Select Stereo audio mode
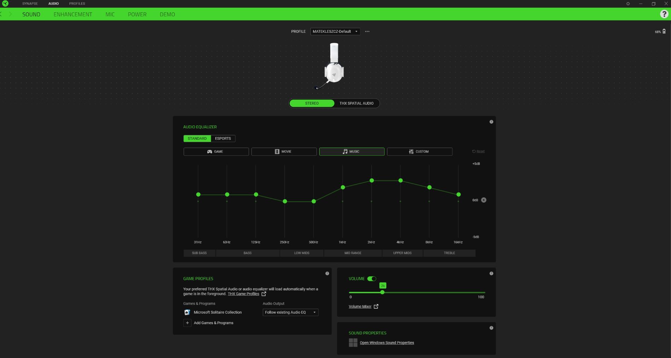Viewport: 671px width, 358px height. pos(312,103)
